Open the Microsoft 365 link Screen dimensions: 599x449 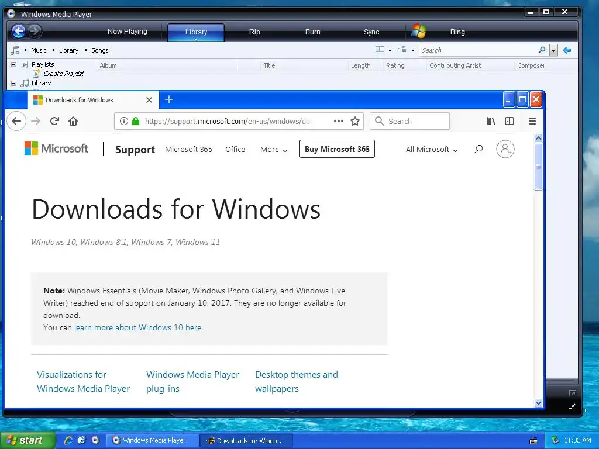coord(188,149)
